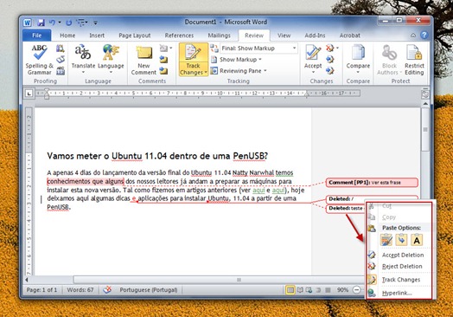Go to Next comment icon
Image resolution: width=453 pixels, height=317 pixels.
pos(163,71)
